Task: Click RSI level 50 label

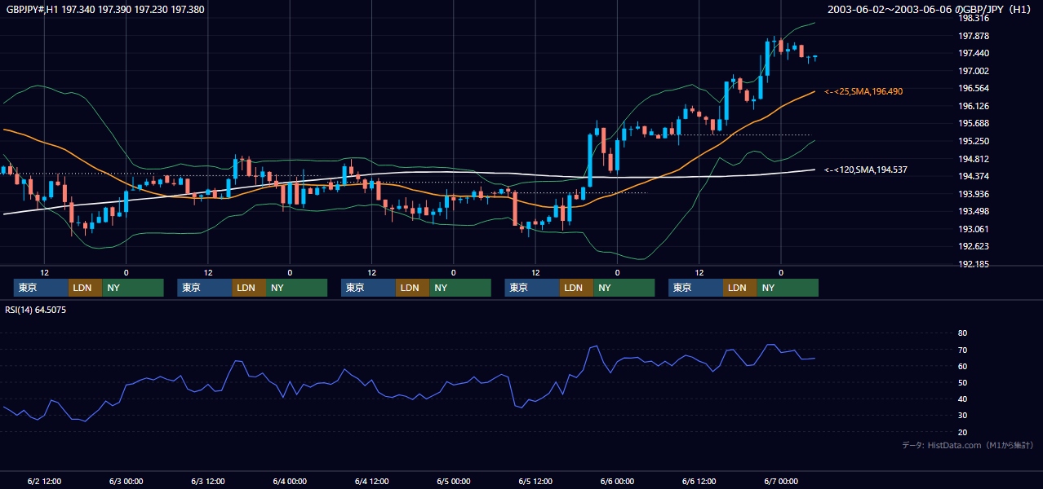Action: coord(962,382)
